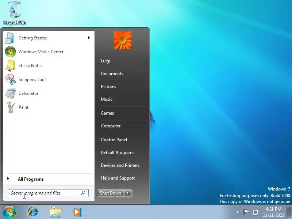Click the network tray icon
Image resolution: width=292 pixels, height=219 pixels.
coord(255,212)
